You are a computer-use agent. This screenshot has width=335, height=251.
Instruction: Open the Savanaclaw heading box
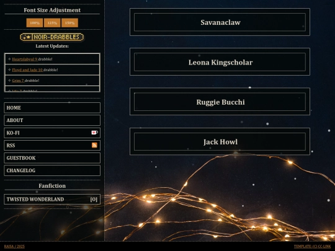220,22
